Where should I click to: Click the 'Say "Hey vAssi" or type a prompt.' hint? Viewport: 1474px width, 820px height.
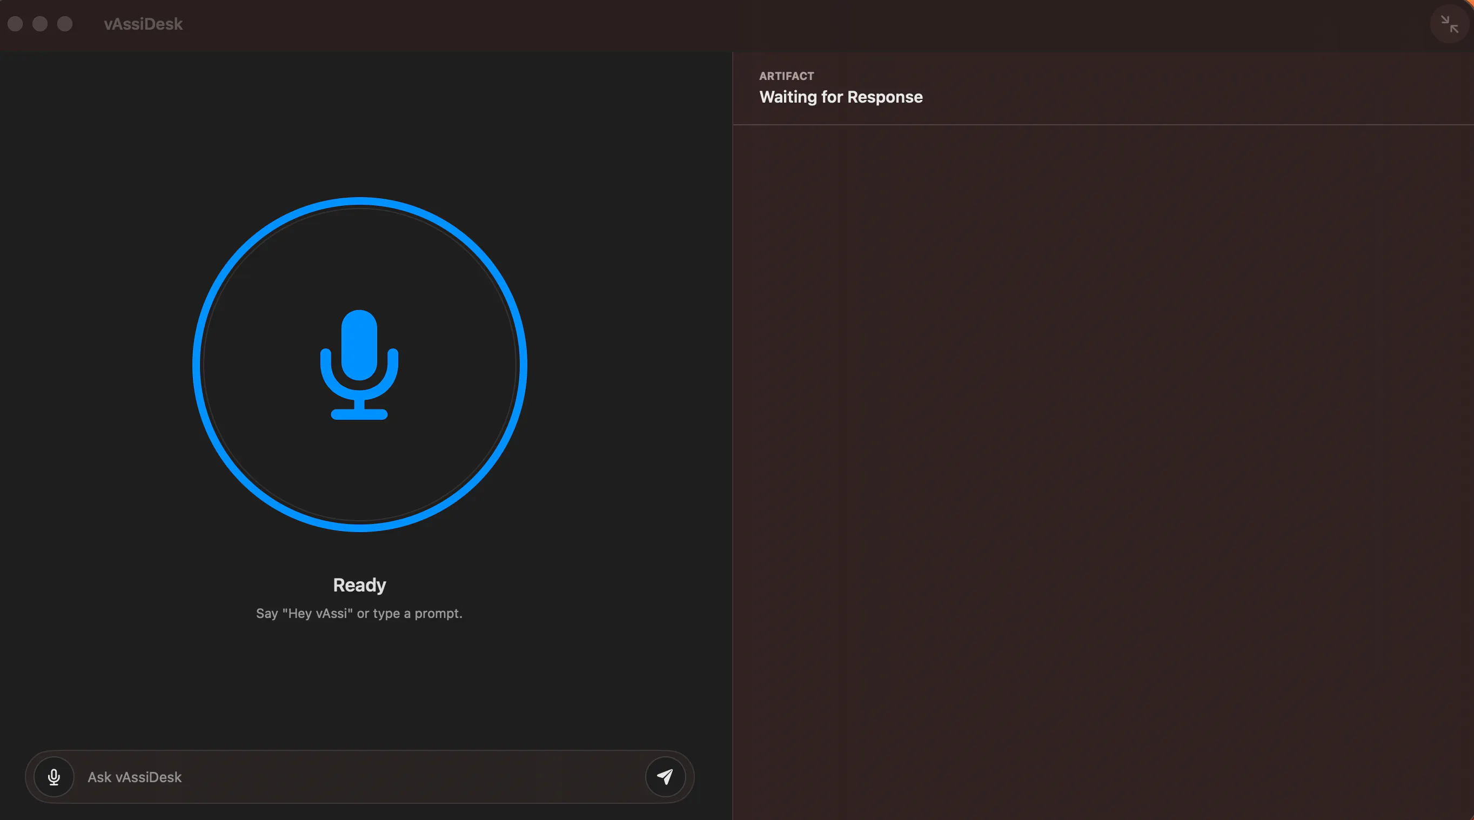point(359,614)
